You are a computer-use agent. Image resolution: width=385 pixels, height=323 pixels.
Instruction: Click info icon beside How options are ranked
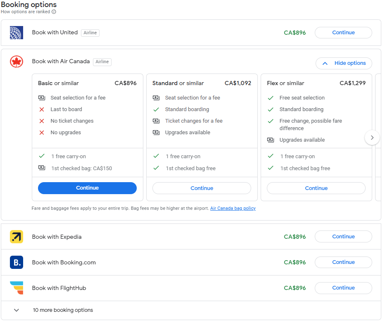(x=54, y=12)
